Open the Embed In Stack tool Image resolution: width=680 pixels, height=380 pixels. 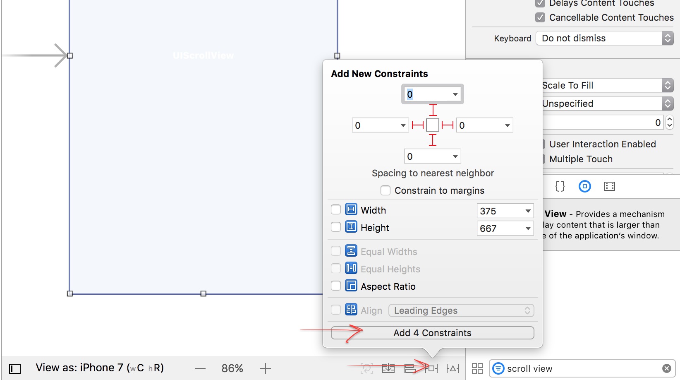tap(388, 368)
